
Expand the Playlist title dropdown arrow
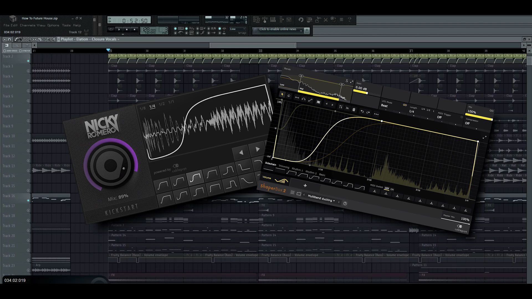click(119, 40)
